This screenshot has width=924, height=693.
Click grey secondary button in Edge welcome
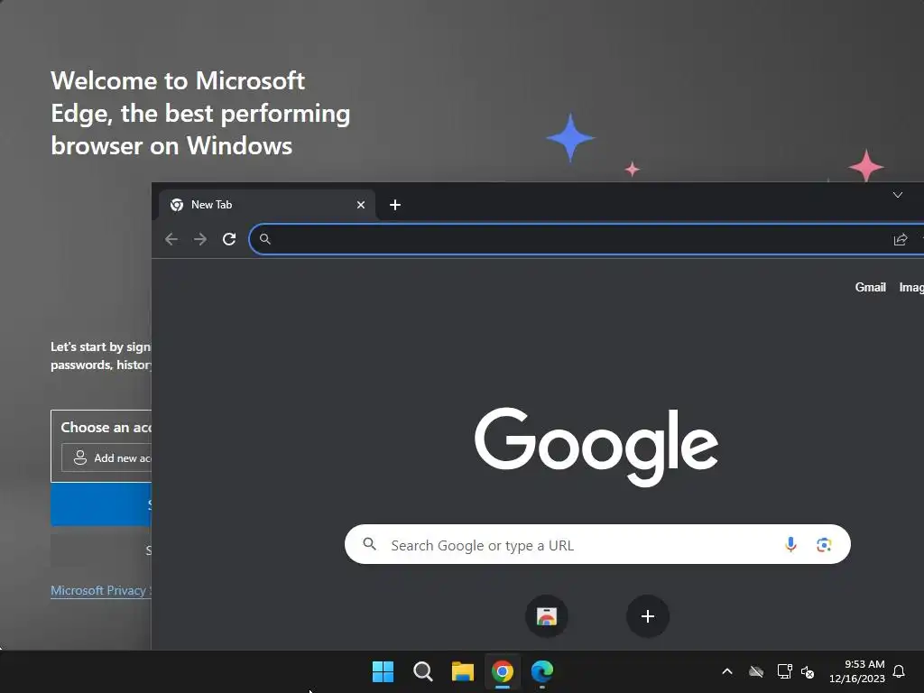(101, 550)
